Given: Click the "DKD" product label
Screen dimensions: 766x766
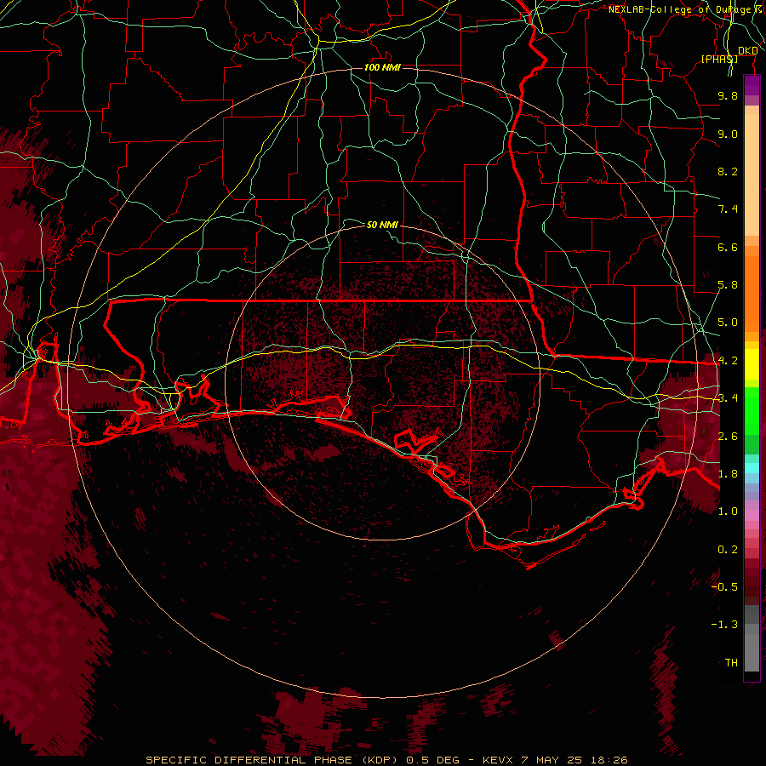Looking at the screenshot, I should click(747, 51).
